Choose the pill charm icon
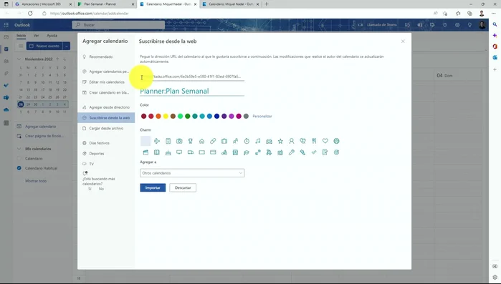 (x=213, y=141)
